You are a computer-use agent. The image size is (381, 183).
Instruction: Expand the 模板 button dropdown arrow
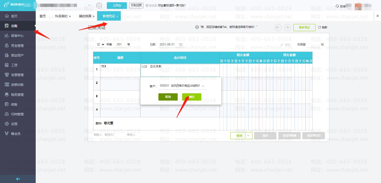tap(249, 136)
